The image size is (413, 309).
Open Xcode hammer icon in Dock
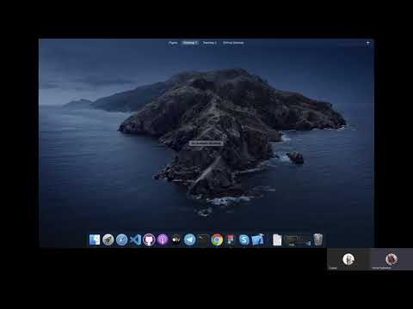(x=258, y=239)
